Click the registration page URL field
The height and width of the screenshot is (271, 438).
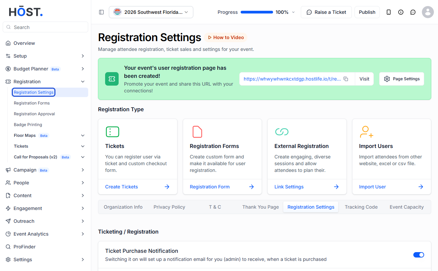[x=292, y=79]
